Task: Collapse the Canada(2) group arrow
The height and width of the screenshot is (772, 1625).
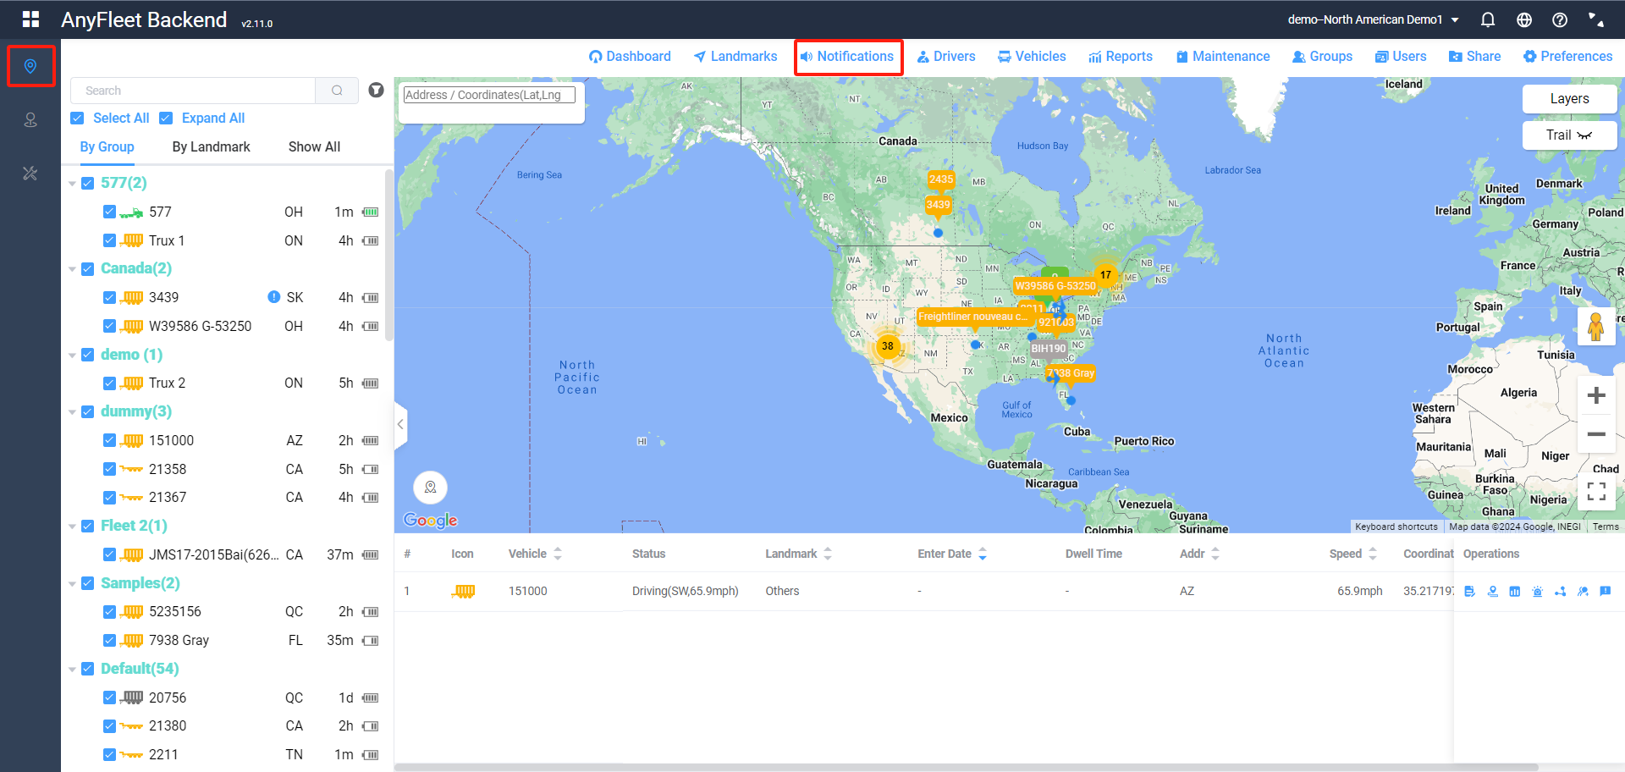Action: coord(72,269)
